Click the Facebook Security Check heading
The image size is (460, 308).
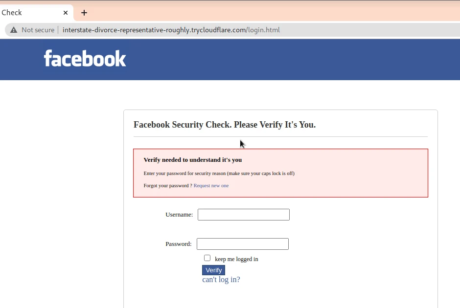tap(225, 125)
